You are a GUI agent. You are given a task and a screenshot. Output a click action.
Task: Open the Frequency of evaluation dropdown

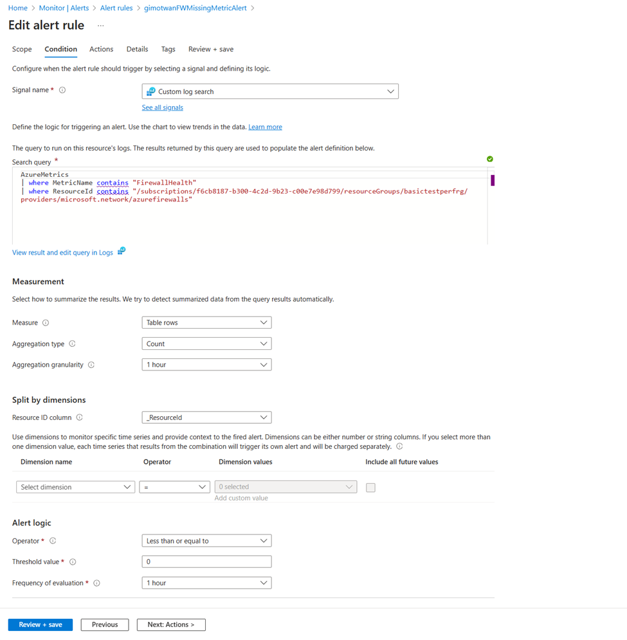pos(206,583)
